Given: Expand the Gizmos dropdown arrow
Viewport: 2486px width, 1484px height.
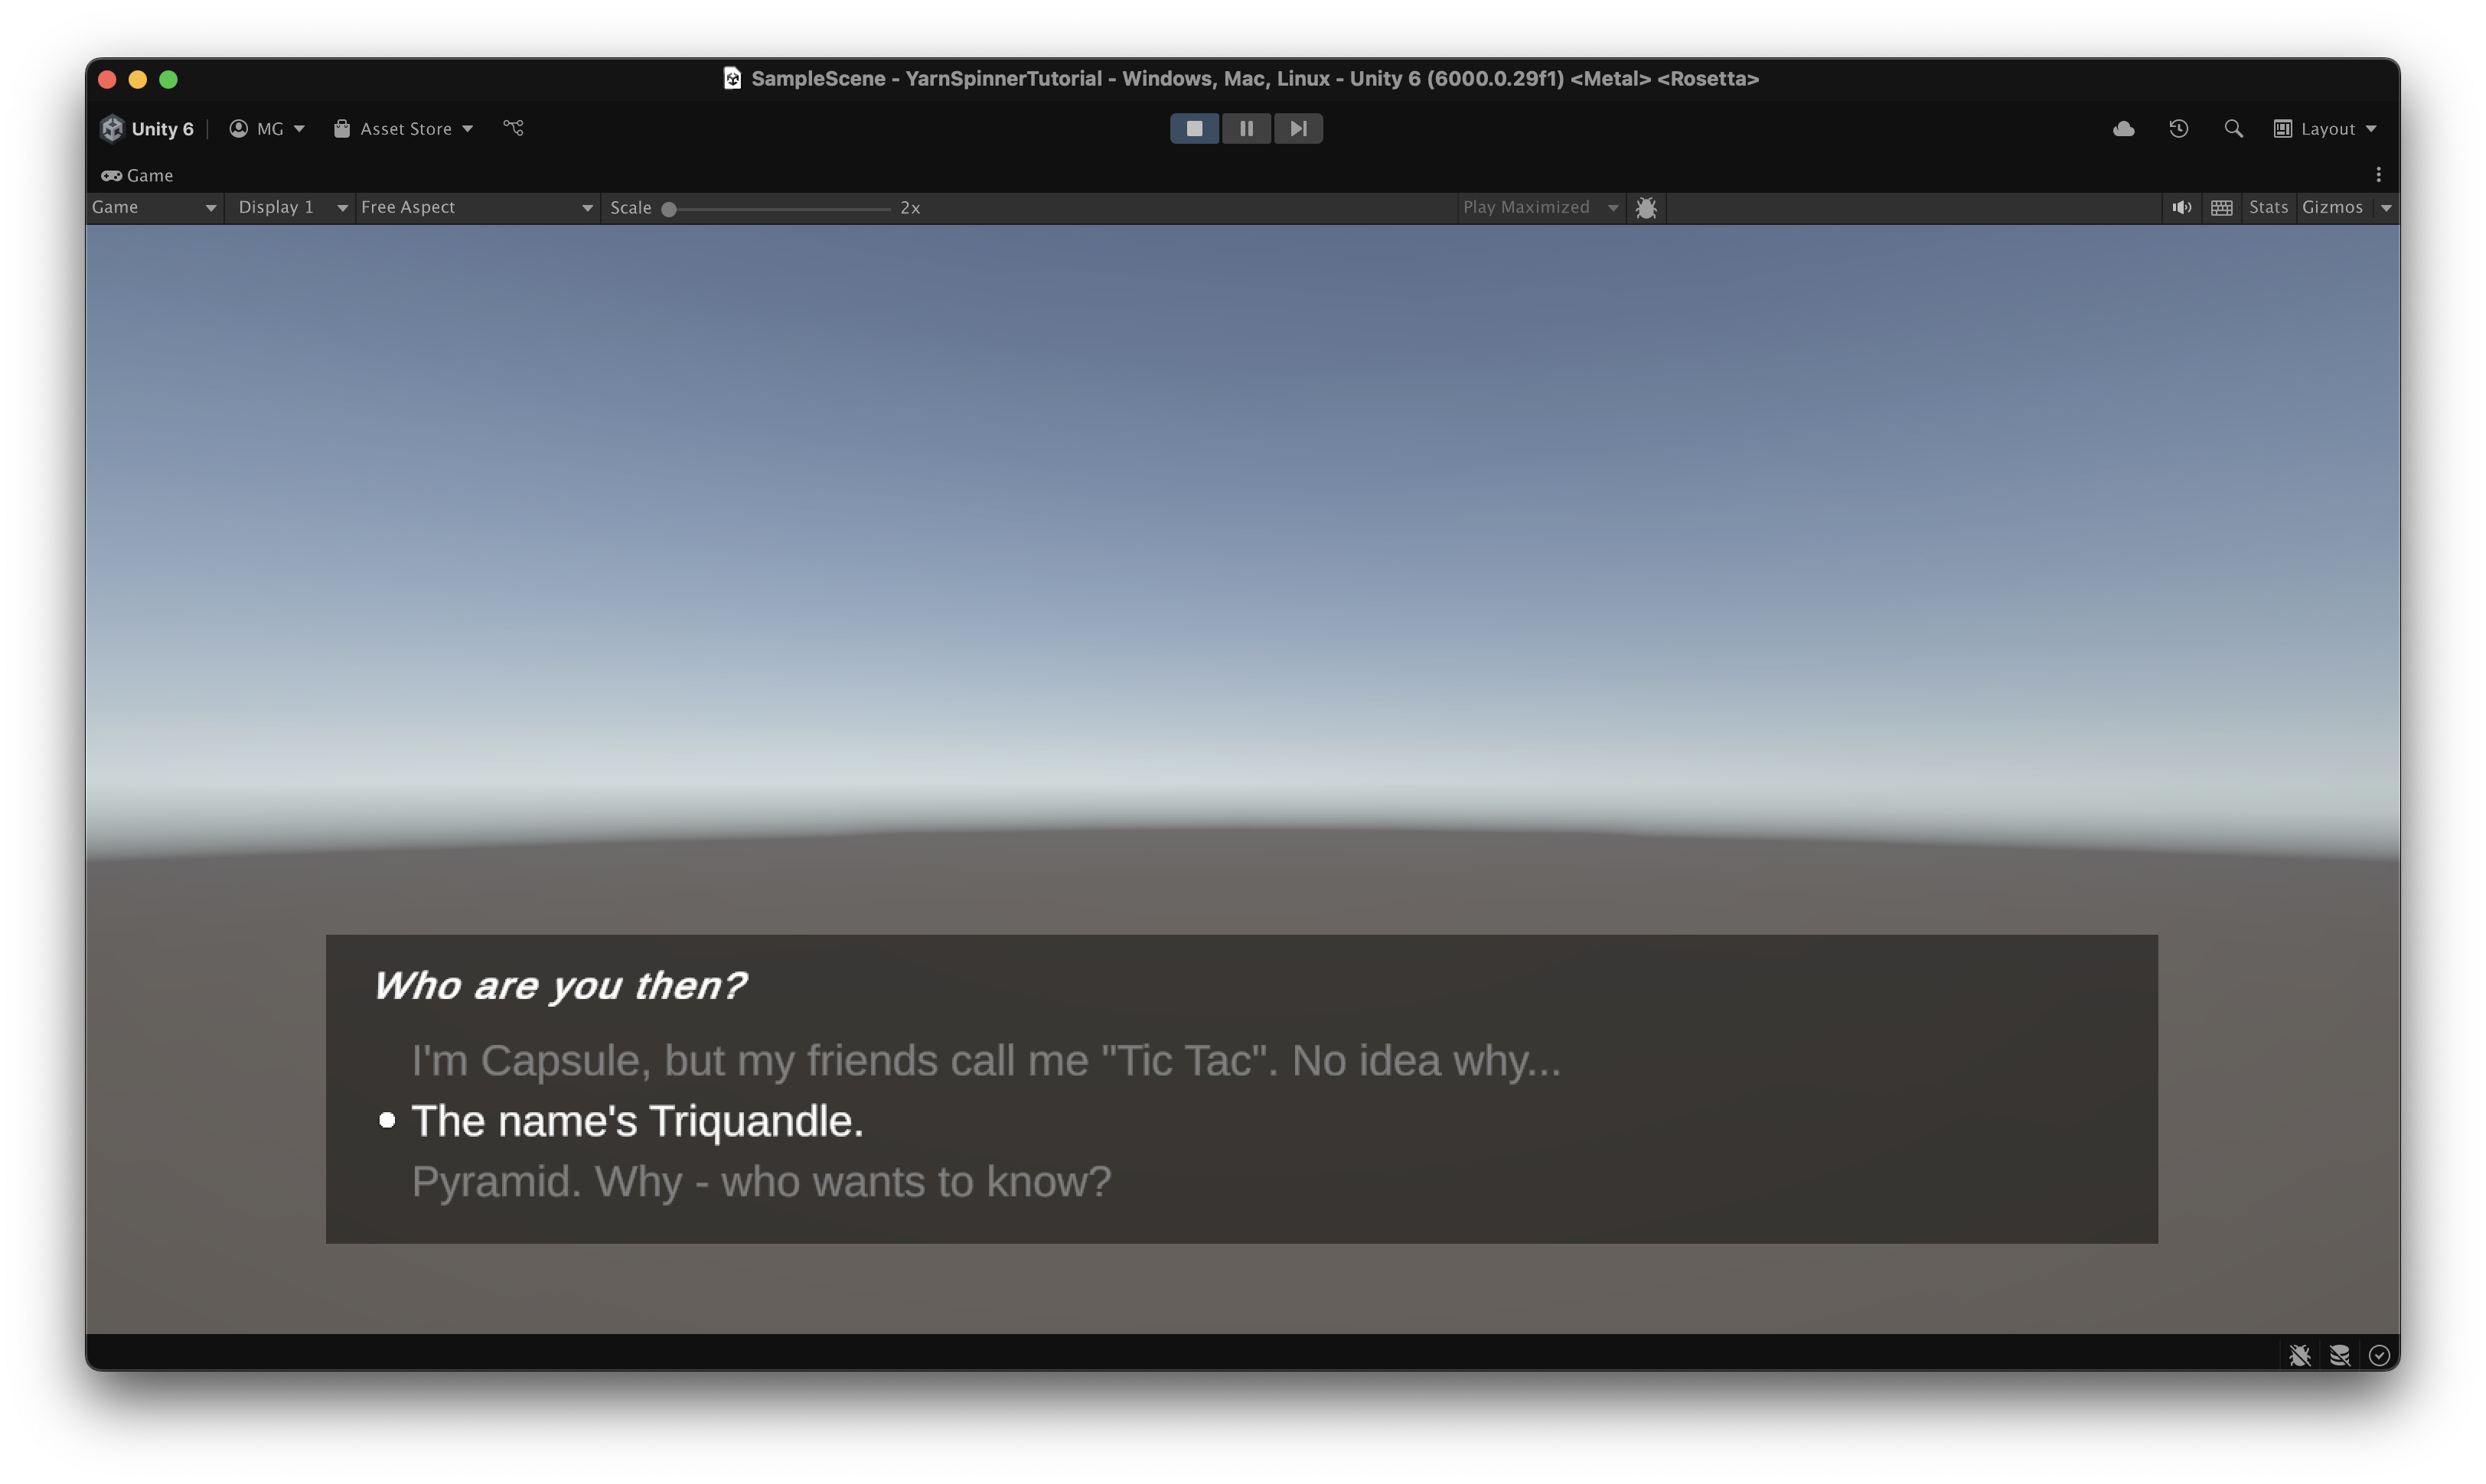Looking at the screenshot, I should [x=2386, y=208].
